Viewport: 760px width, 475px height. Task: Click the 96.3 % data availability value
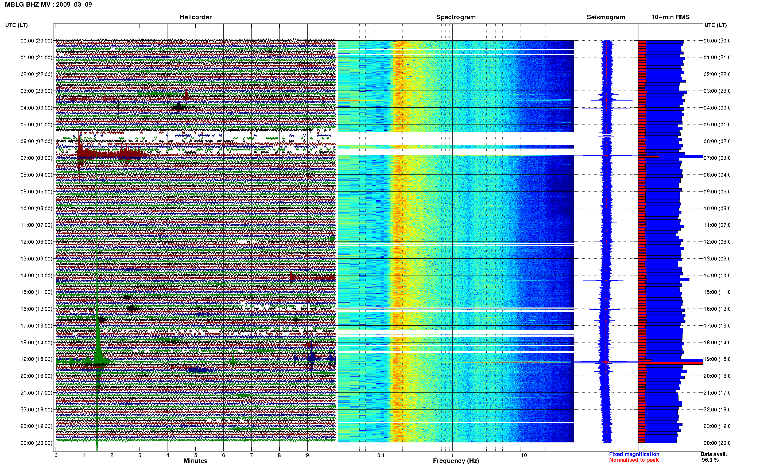point(710,460)
